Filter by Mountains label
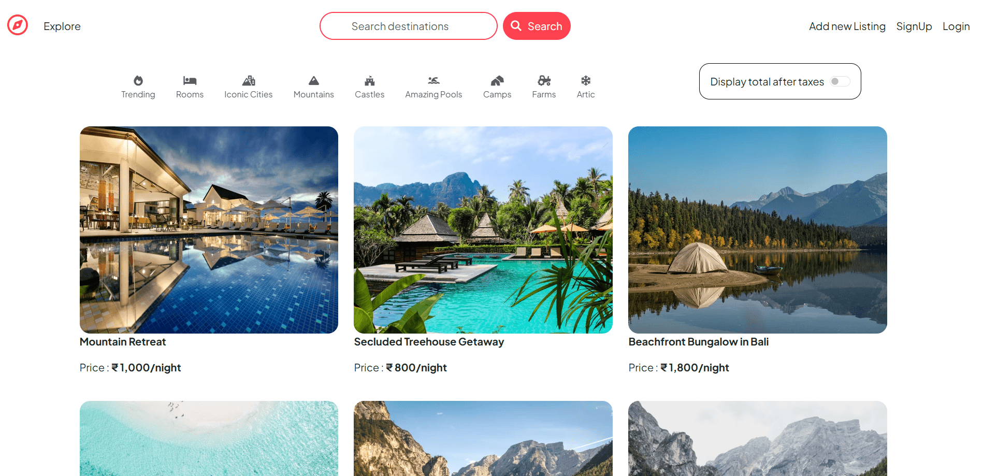Image resolution: width=983 pixels, height=476 pixels. pos(314,94)
